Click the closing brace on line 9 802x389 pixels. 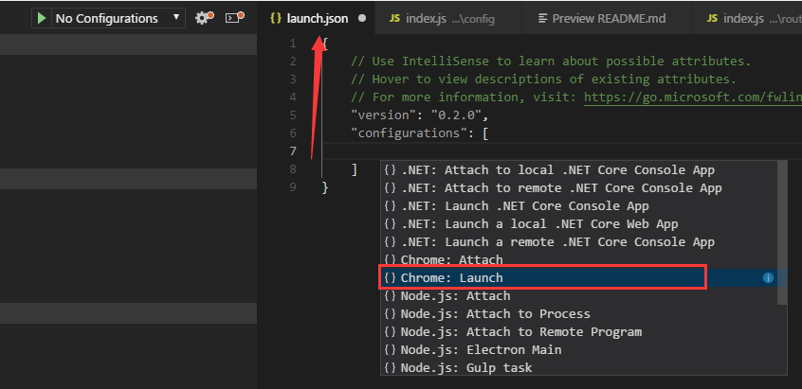(x=325, y=187)
